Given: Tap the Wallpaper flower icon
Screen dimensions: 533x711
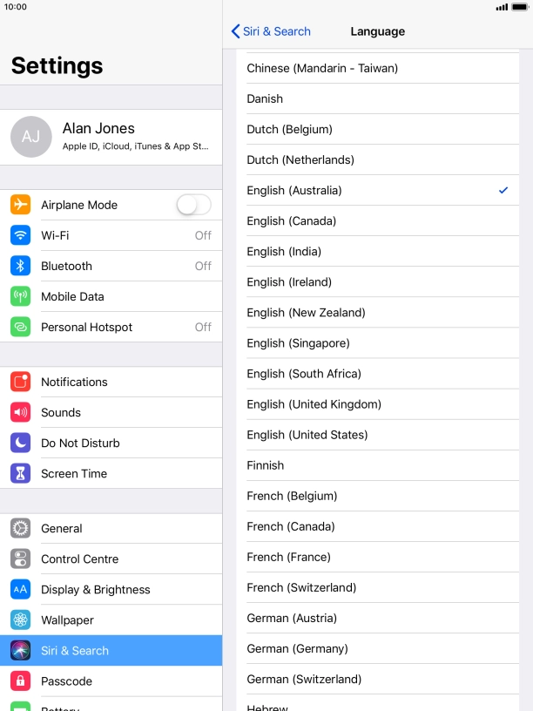Looking at the screenshot, I should [20, 620].
